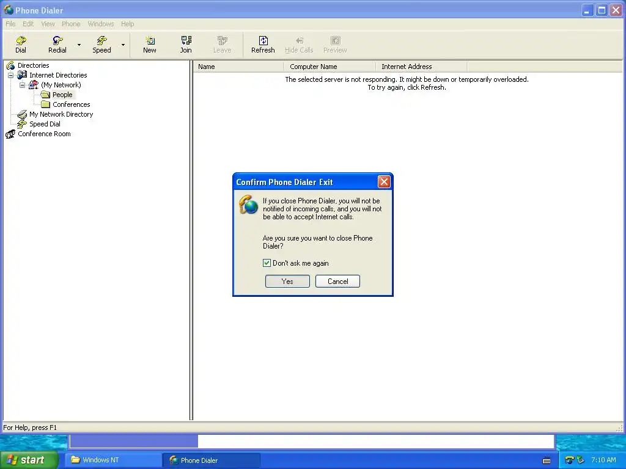The height and width of the screenshot is (469, 626).
Task: Sort by Computer Name column header
Action: pos(330,67)
